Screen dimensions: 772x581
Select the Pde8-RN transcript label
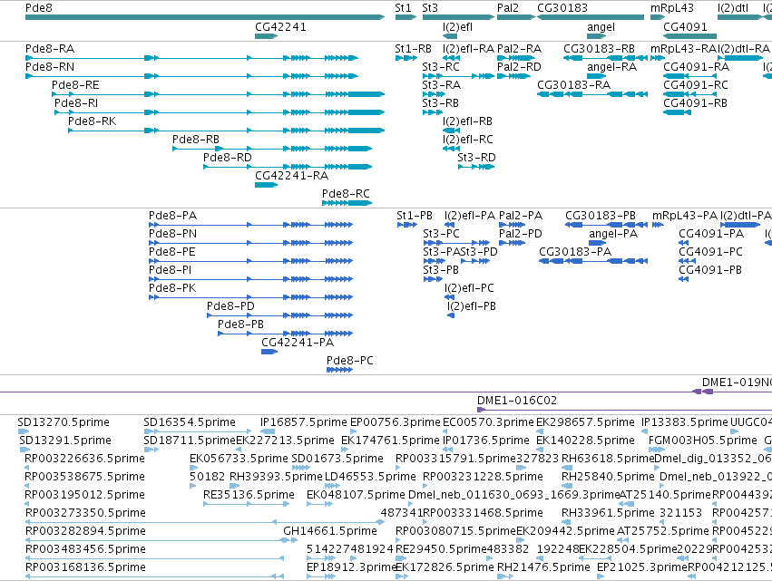(50, 67)
